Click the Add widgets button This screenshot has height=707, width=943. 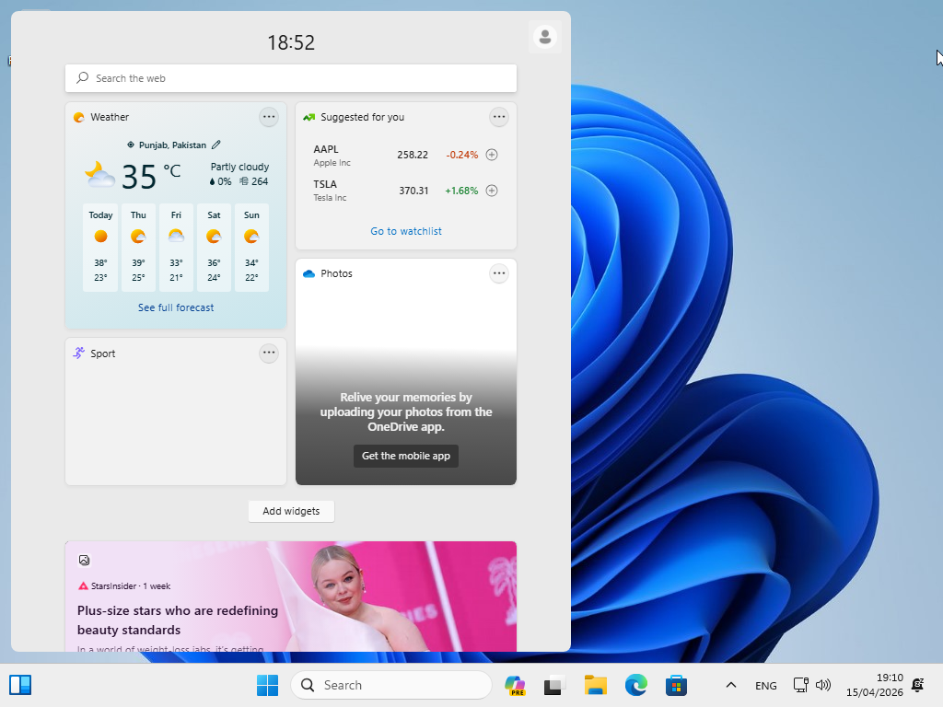point(291,511)
